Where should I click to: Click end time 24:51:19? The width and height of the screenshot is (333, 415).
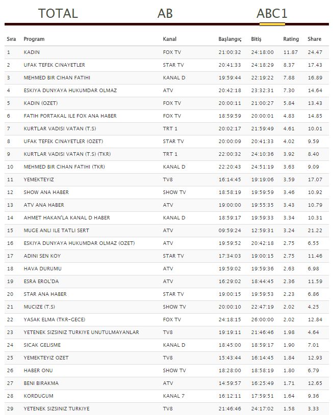click(x=263, y=167)
